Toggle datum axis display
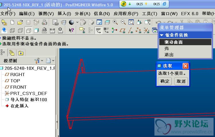Image resolution: width=215 pixels, height=137 pixels. point(131,30)
